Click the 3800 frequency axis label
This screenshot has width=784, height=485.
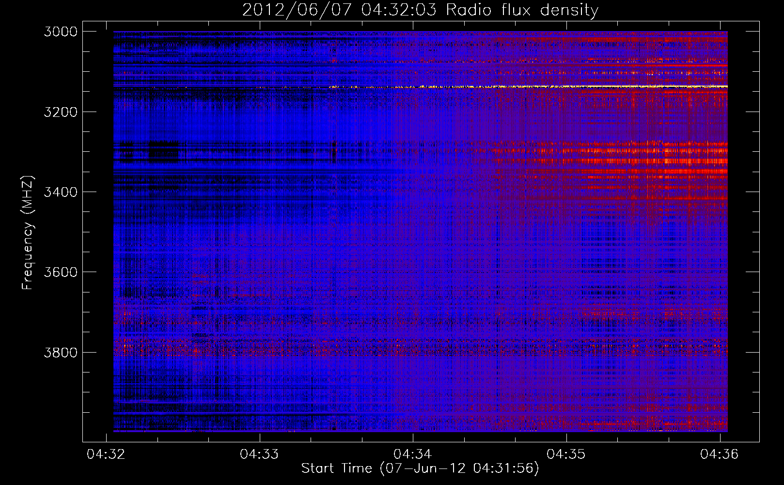click(61, 352)
